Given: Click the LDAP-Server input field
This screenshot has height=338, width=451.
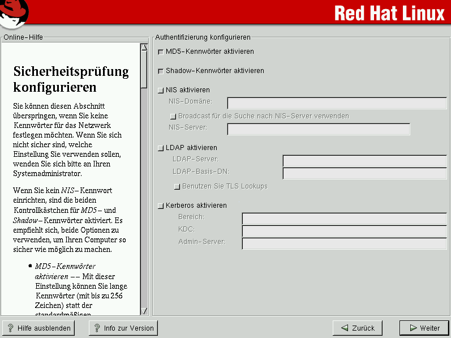Looking at the screenshot, I should [364, 161].
